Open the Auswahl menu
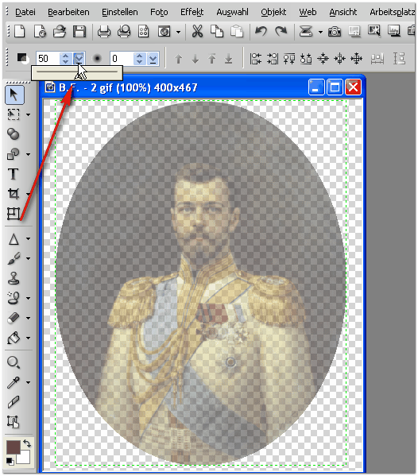 coord(232,12)
